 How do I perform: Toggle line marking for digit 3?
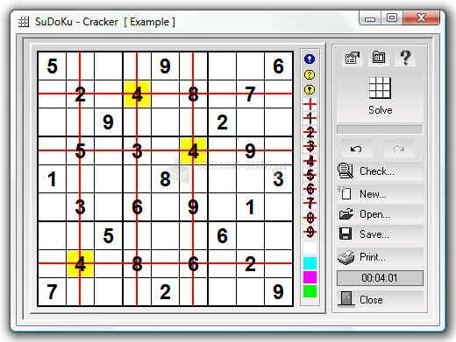click(x=310, y=146)
